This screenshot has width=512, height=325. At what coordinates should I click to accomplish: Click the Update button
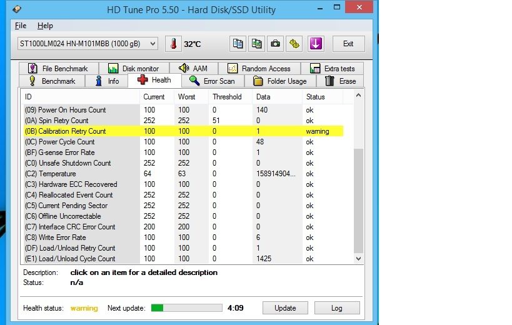(x=285, y=307)
